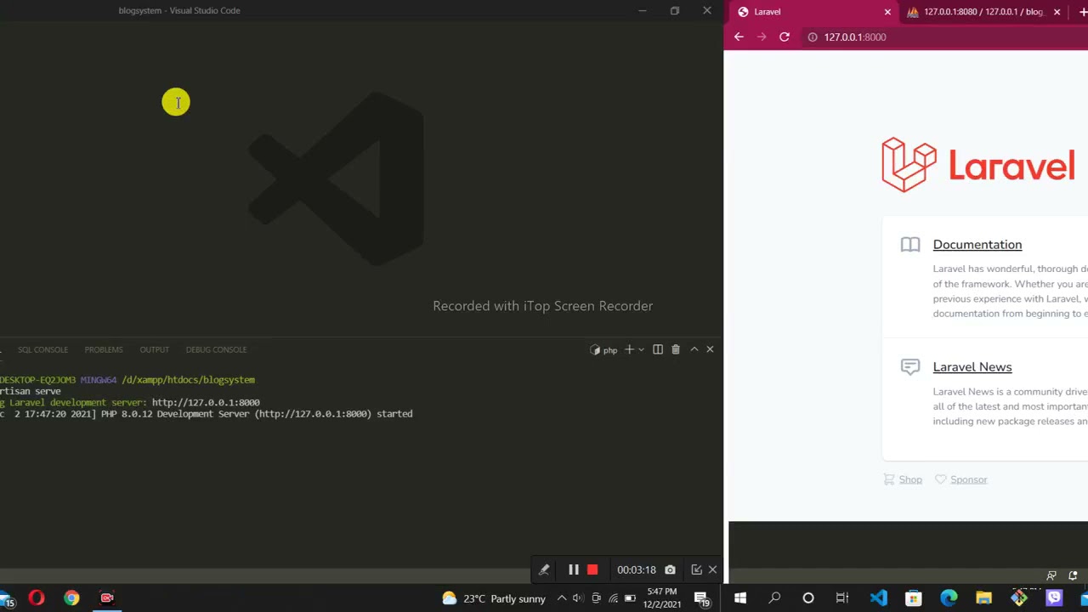The height and width of the screenshot is (612, 1088).
Task: Minimize the iTop recorder toolbar
Action: pyautogui.click(x=696, y=569)
